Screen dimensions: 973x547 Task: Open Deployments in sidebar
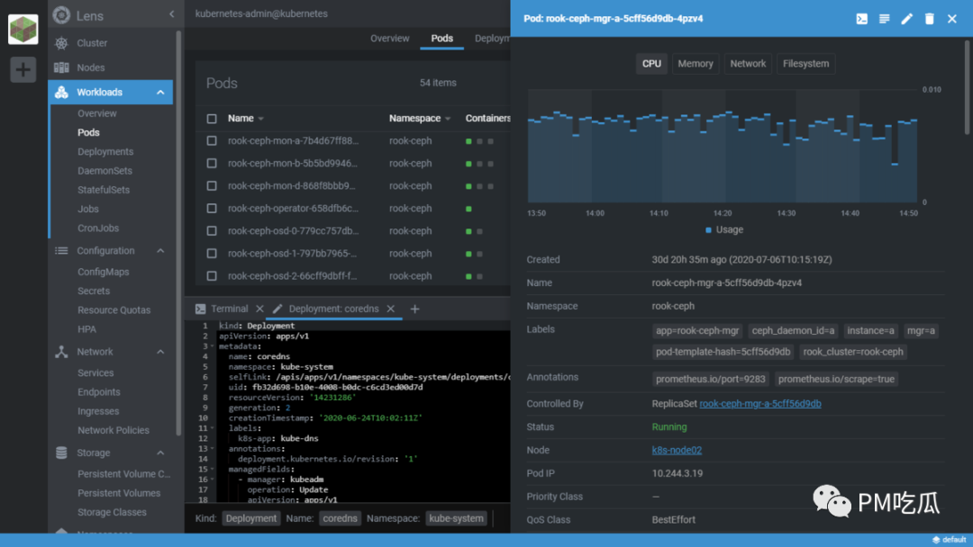click(x=105, y=152)
